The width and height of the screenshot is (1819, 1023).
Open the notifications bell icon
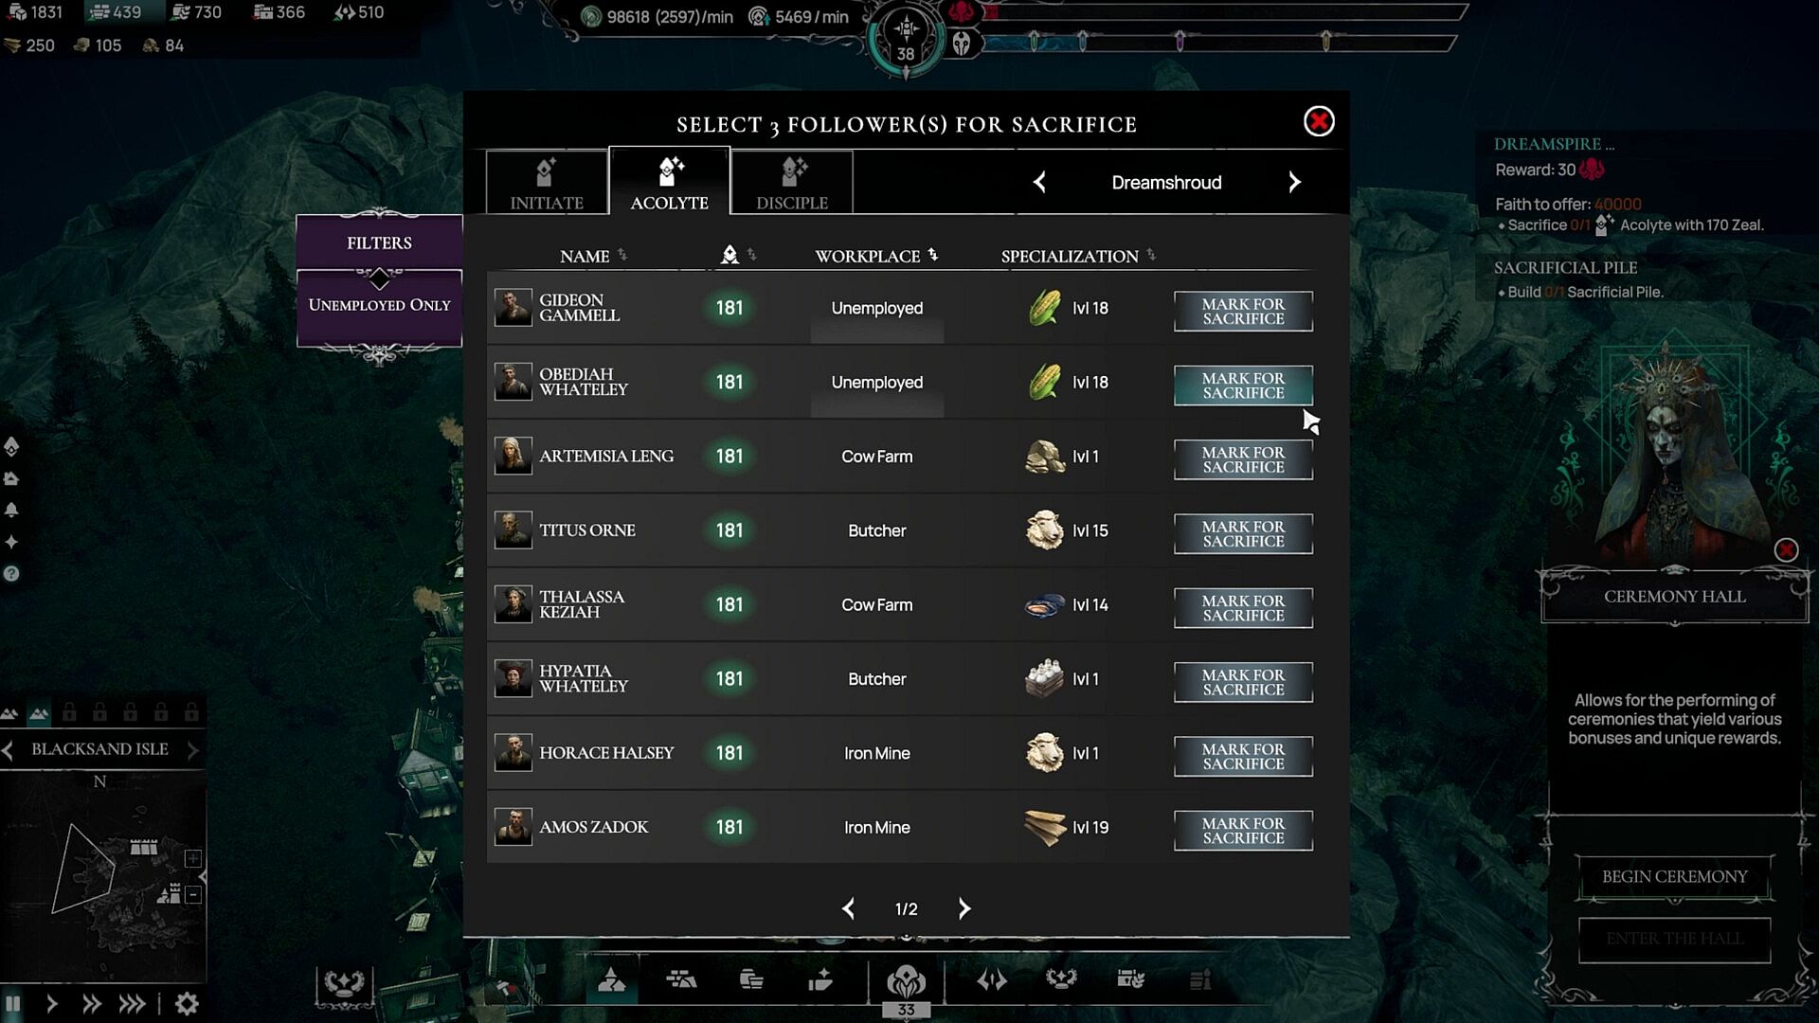tap(11, 510)
